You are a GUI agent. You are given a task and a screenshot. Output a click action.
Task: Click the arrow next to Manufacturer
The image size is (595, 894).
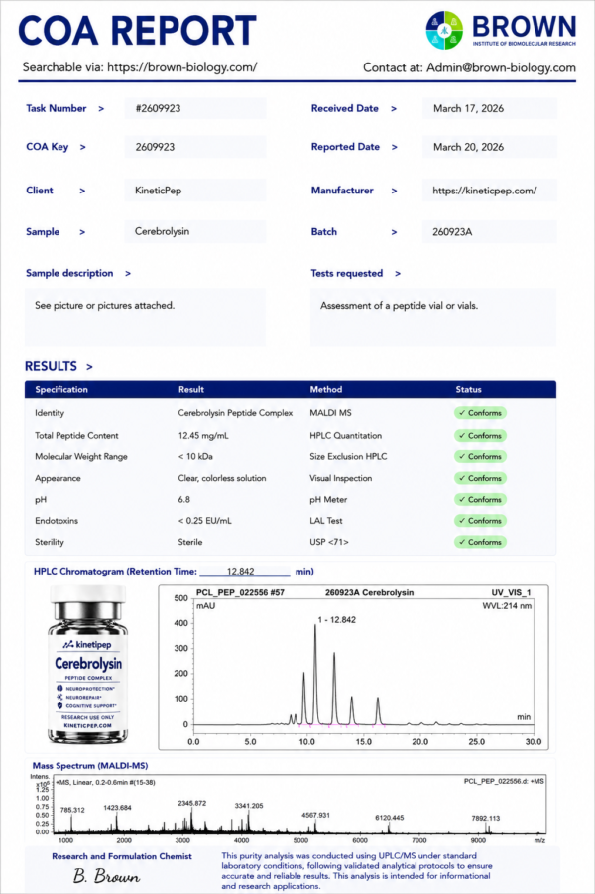click(x=394, y=191)
